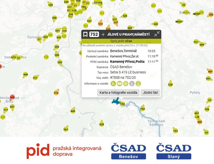Select bus marker 120 on map

pos(51,5)
